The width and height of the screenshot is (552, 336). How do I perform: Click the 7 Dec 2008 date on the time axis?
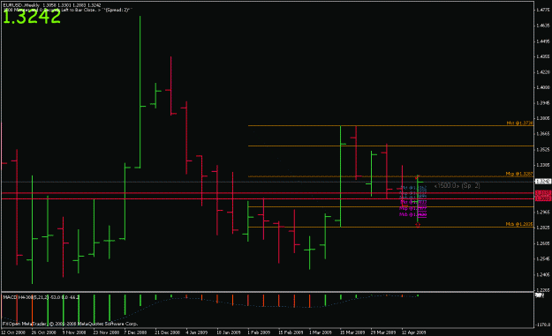click(135, 332)
